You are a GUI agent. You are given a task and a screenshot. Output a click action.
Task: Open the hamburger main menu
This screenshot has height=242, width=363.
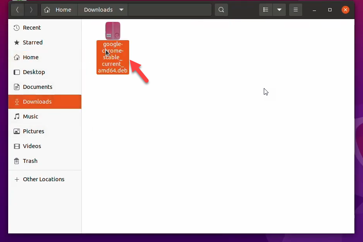click(x=296, y=10)
